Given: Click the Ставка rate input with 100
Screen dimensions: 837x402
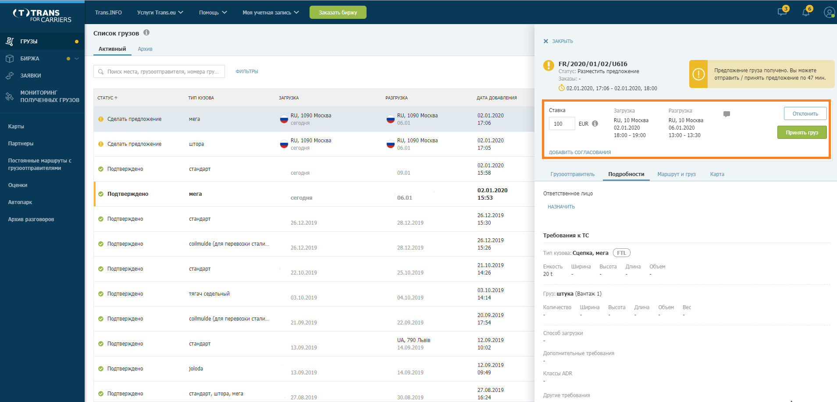Looking at the screenshot, I should [x=562, y=123].
